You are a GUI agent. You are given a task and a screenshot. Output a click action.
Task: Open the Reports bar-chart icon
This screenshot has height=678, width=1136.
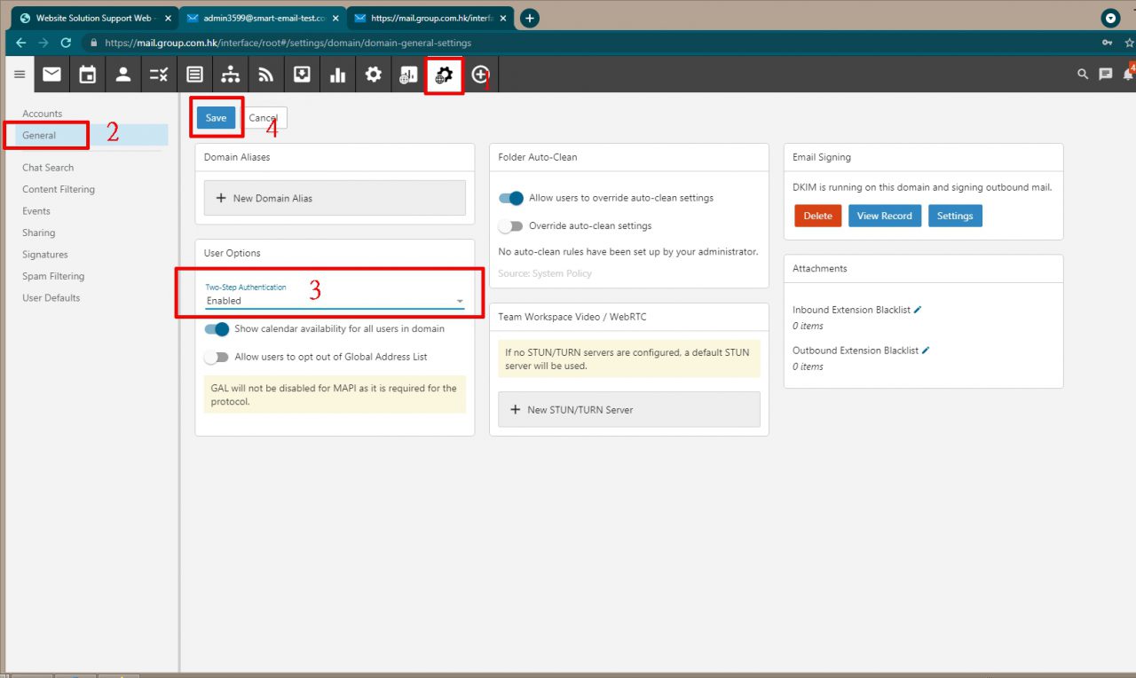tap(337, 74)
